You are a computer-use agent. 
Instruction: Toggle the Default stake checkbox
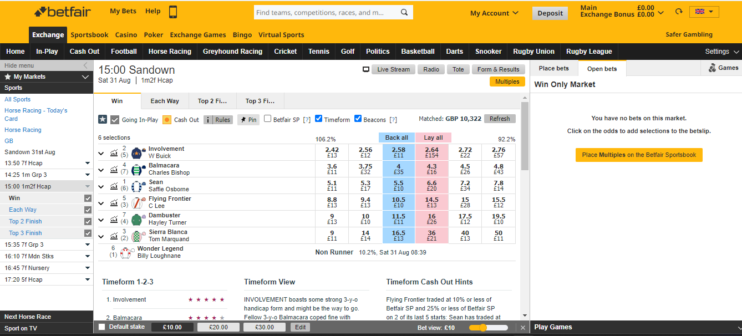click(x=101, y=327)
